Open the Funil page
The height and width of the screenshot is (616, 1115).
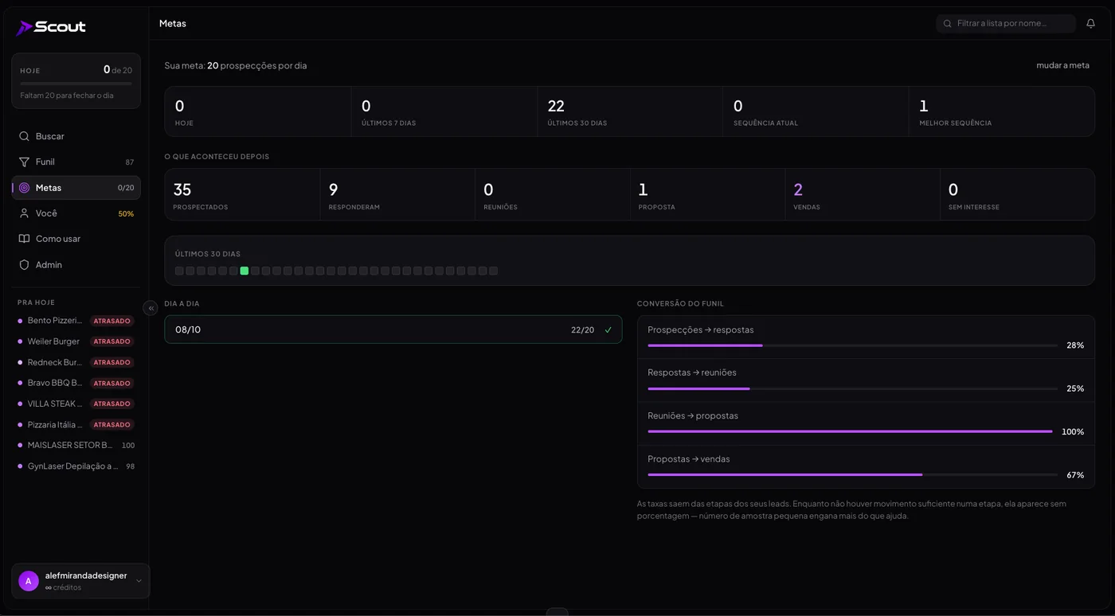click(x=76, y=162)
